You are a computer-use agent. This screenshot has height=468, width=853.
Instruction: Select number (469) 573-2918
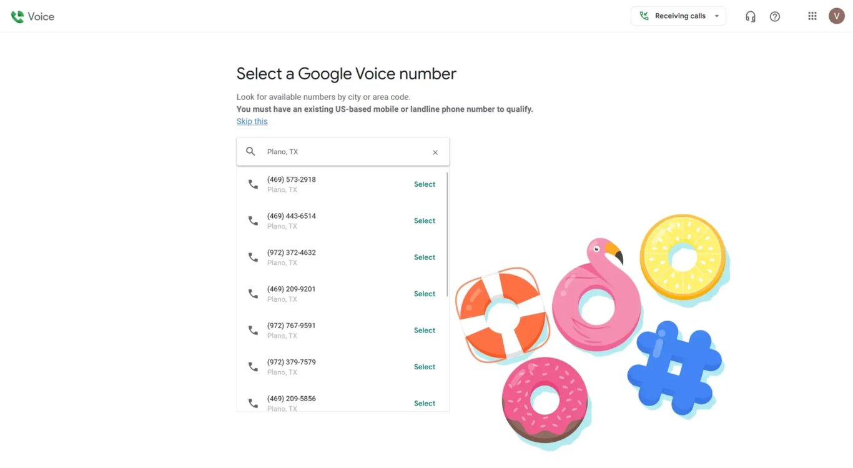pyautogui.click(x=425, y=184)
